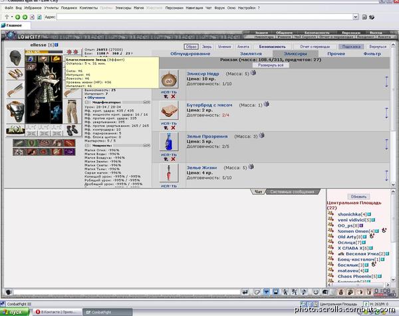The height and width of the screenshot is (316, 399).
Task: Click the Эликсир Недр item picture
Action: [x=169, y=80]
